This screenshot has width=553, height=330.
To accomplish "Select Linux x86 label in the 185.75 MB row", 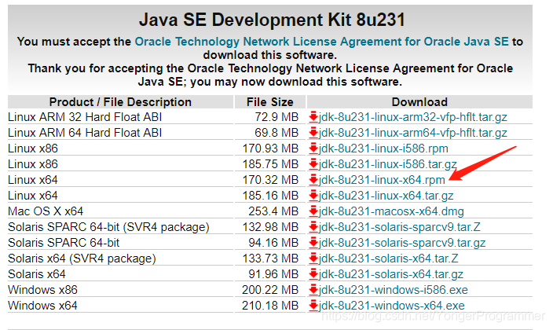I will [x=33, y=164].
